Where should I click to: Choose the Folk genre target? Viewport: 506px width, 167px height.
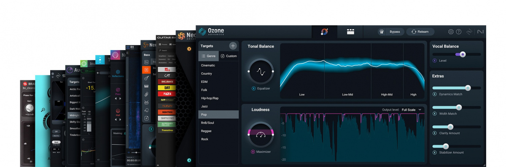click(218, 90)
